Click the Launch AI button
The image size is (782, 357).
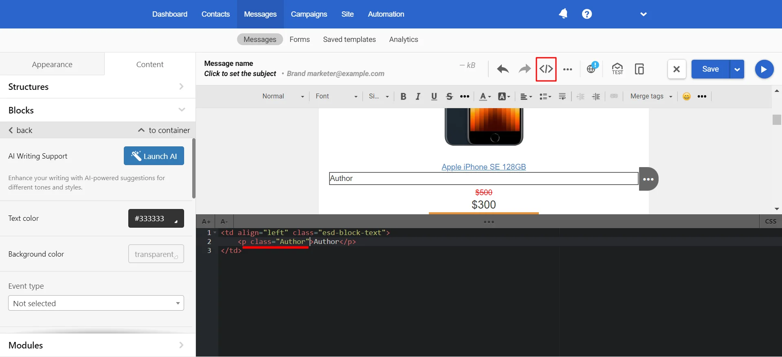(154, 156)
